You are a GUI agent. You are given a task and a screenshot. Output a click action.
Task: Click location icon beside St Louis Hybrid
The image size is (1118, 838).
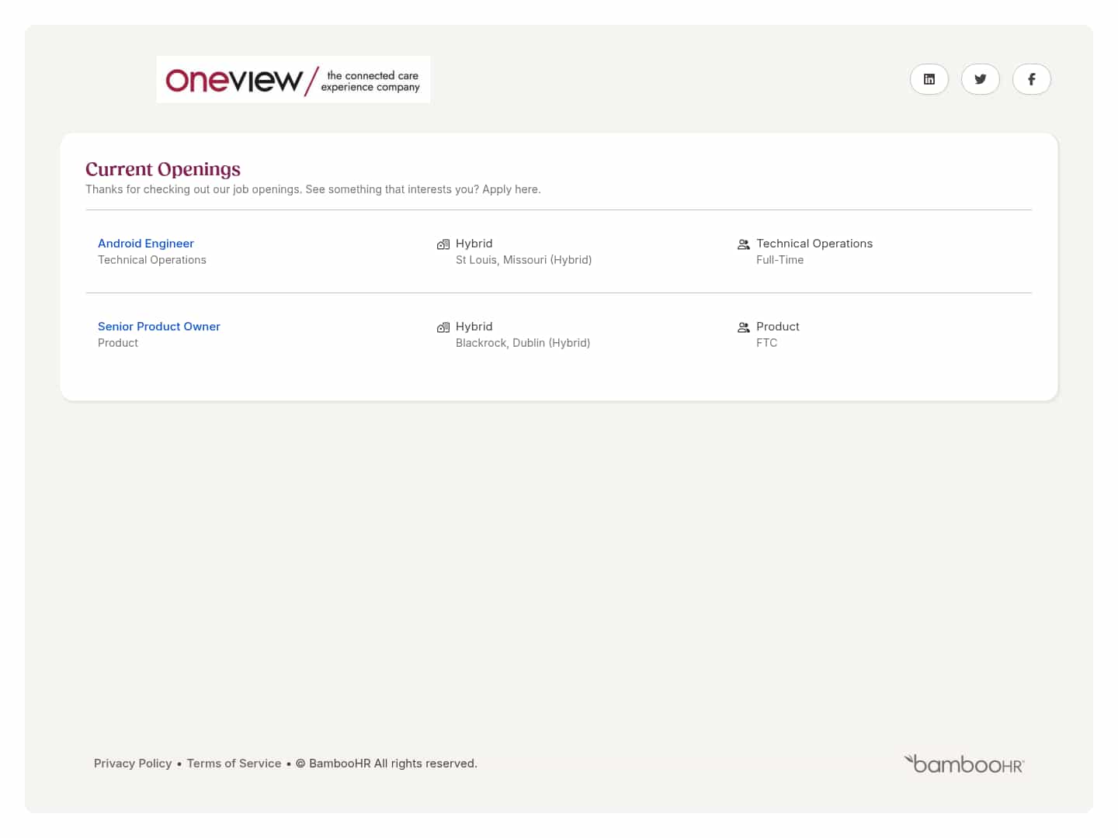pyautogui.click(x=443, y=244)
